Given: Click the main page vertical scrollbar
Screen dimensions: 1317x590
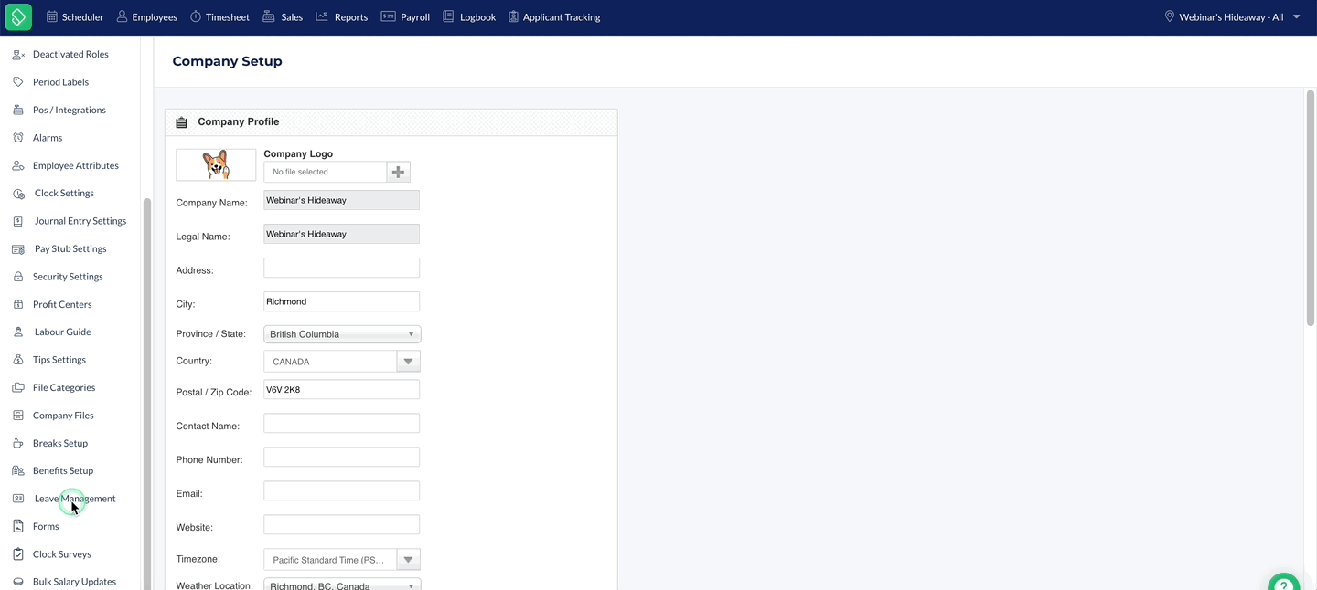Looking at the screenshot, I should pyautogui.click(x=1310, y=208).
